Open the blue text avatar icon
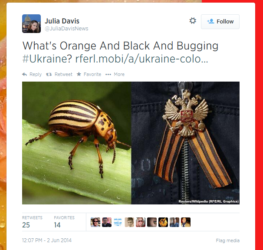Image resolution: width=263 pixels, height=250 pixels. (x=118, y=222)
